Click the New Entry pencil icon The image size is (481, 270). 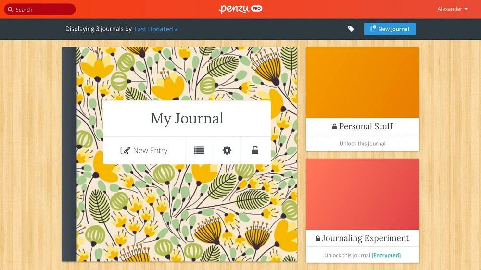pyautogui.click(x=125, y=150)
